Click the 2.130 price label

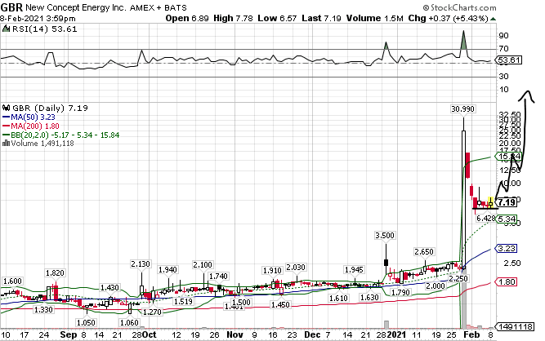pos(141,264)
